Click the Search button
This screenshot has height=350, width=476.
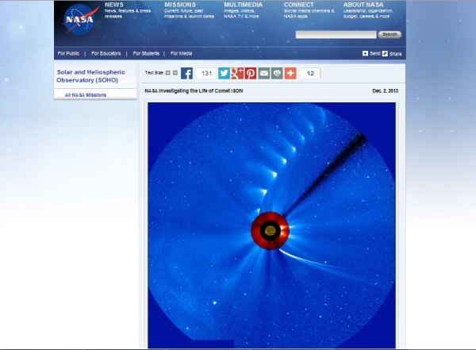pyautogui.click(x=390, y=34)
